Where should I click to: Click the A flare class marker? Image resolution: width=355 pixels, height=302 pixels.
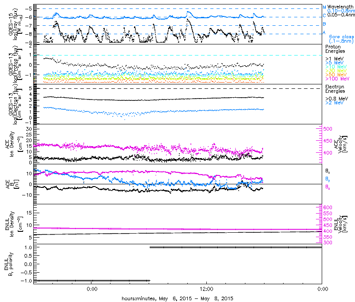coord(324,32)
